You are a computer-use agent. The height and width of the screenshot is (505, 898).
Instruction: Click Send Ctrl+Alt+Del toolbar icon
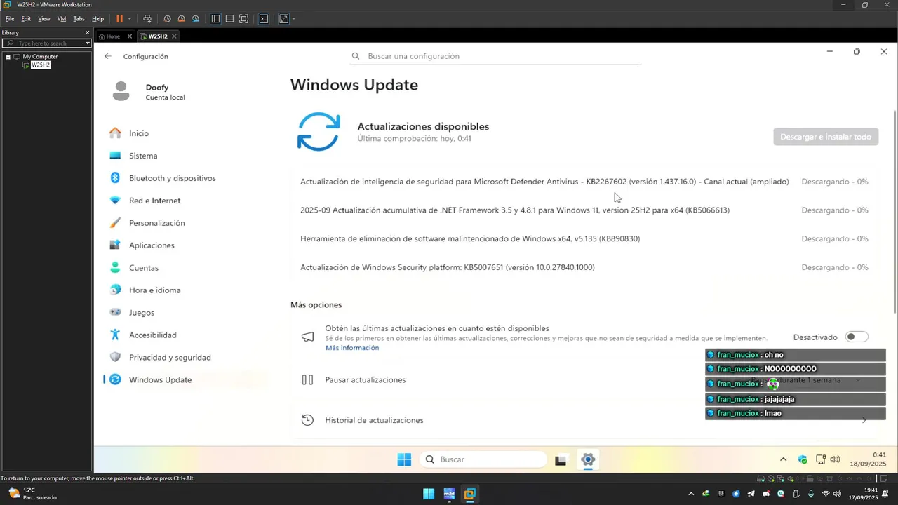pyautogui.click(x=147, y=19)
